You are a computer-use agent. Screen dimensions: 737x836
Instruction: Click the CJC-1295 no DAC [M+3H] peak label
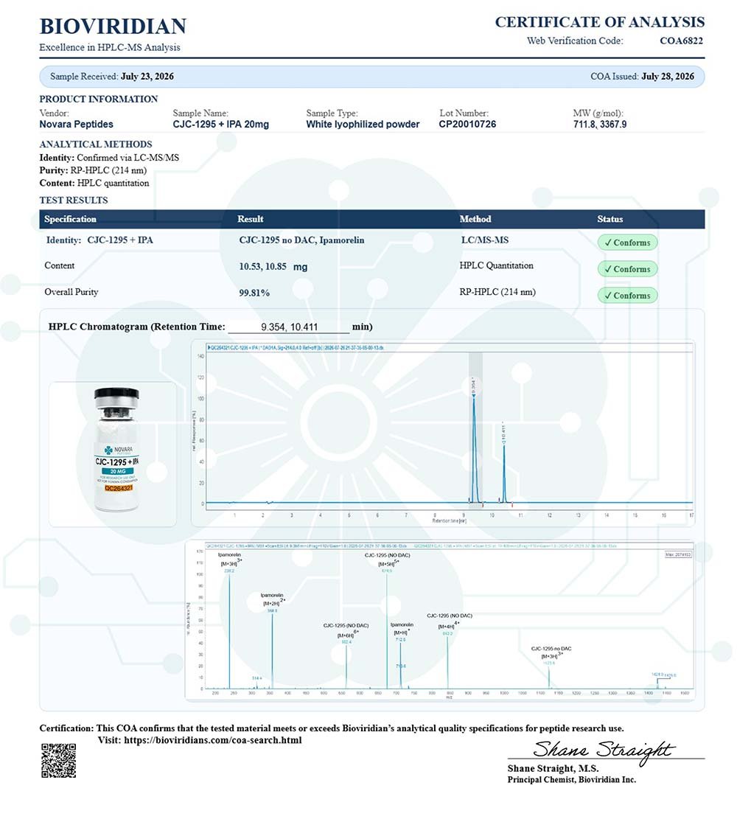(551, 652)
